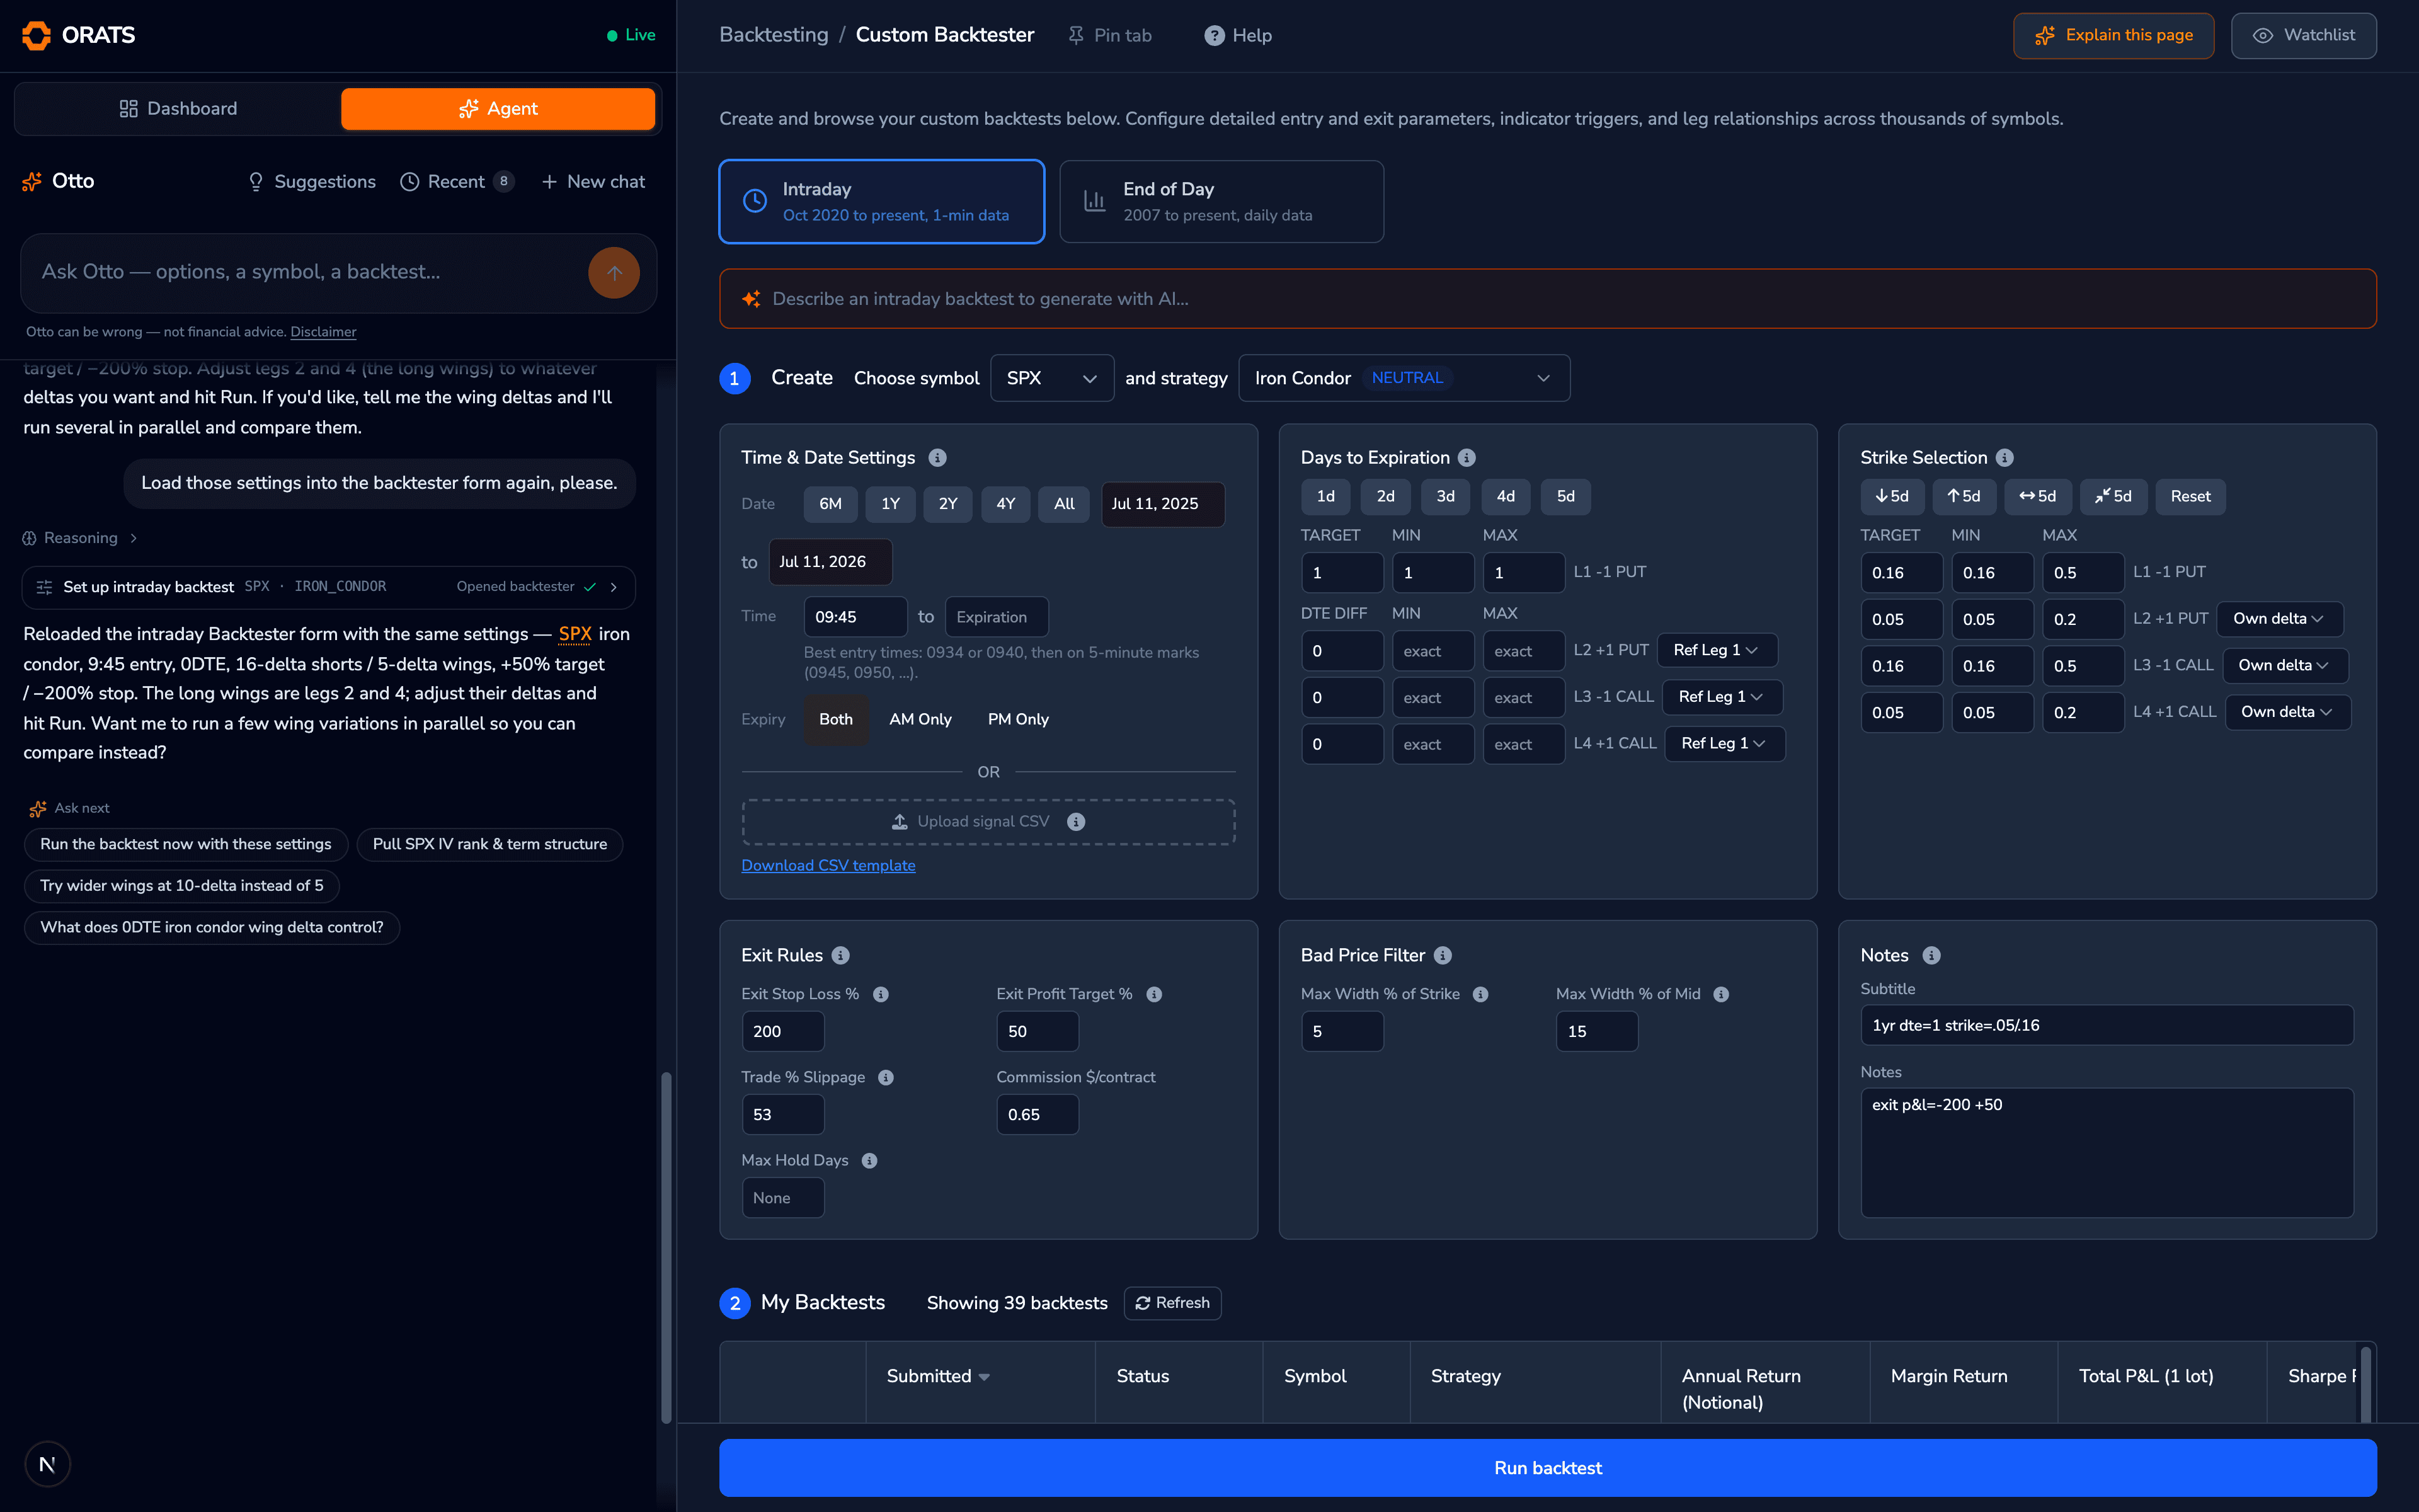The width and height of the screenshot is (2419, 1512).
Task: Open Ref Leg 1 dropdown for L4 +1 CALL
Action: point(1724,743)
